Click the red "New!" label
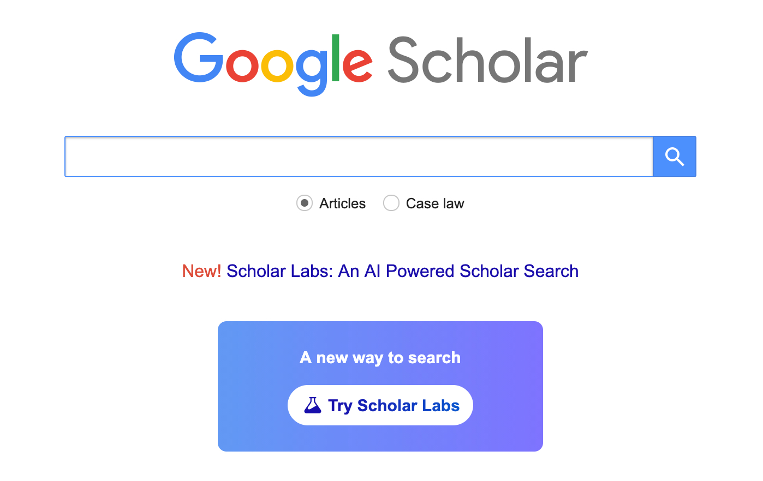The height and width of the screenshot is (481, 763). coord(201,271)
